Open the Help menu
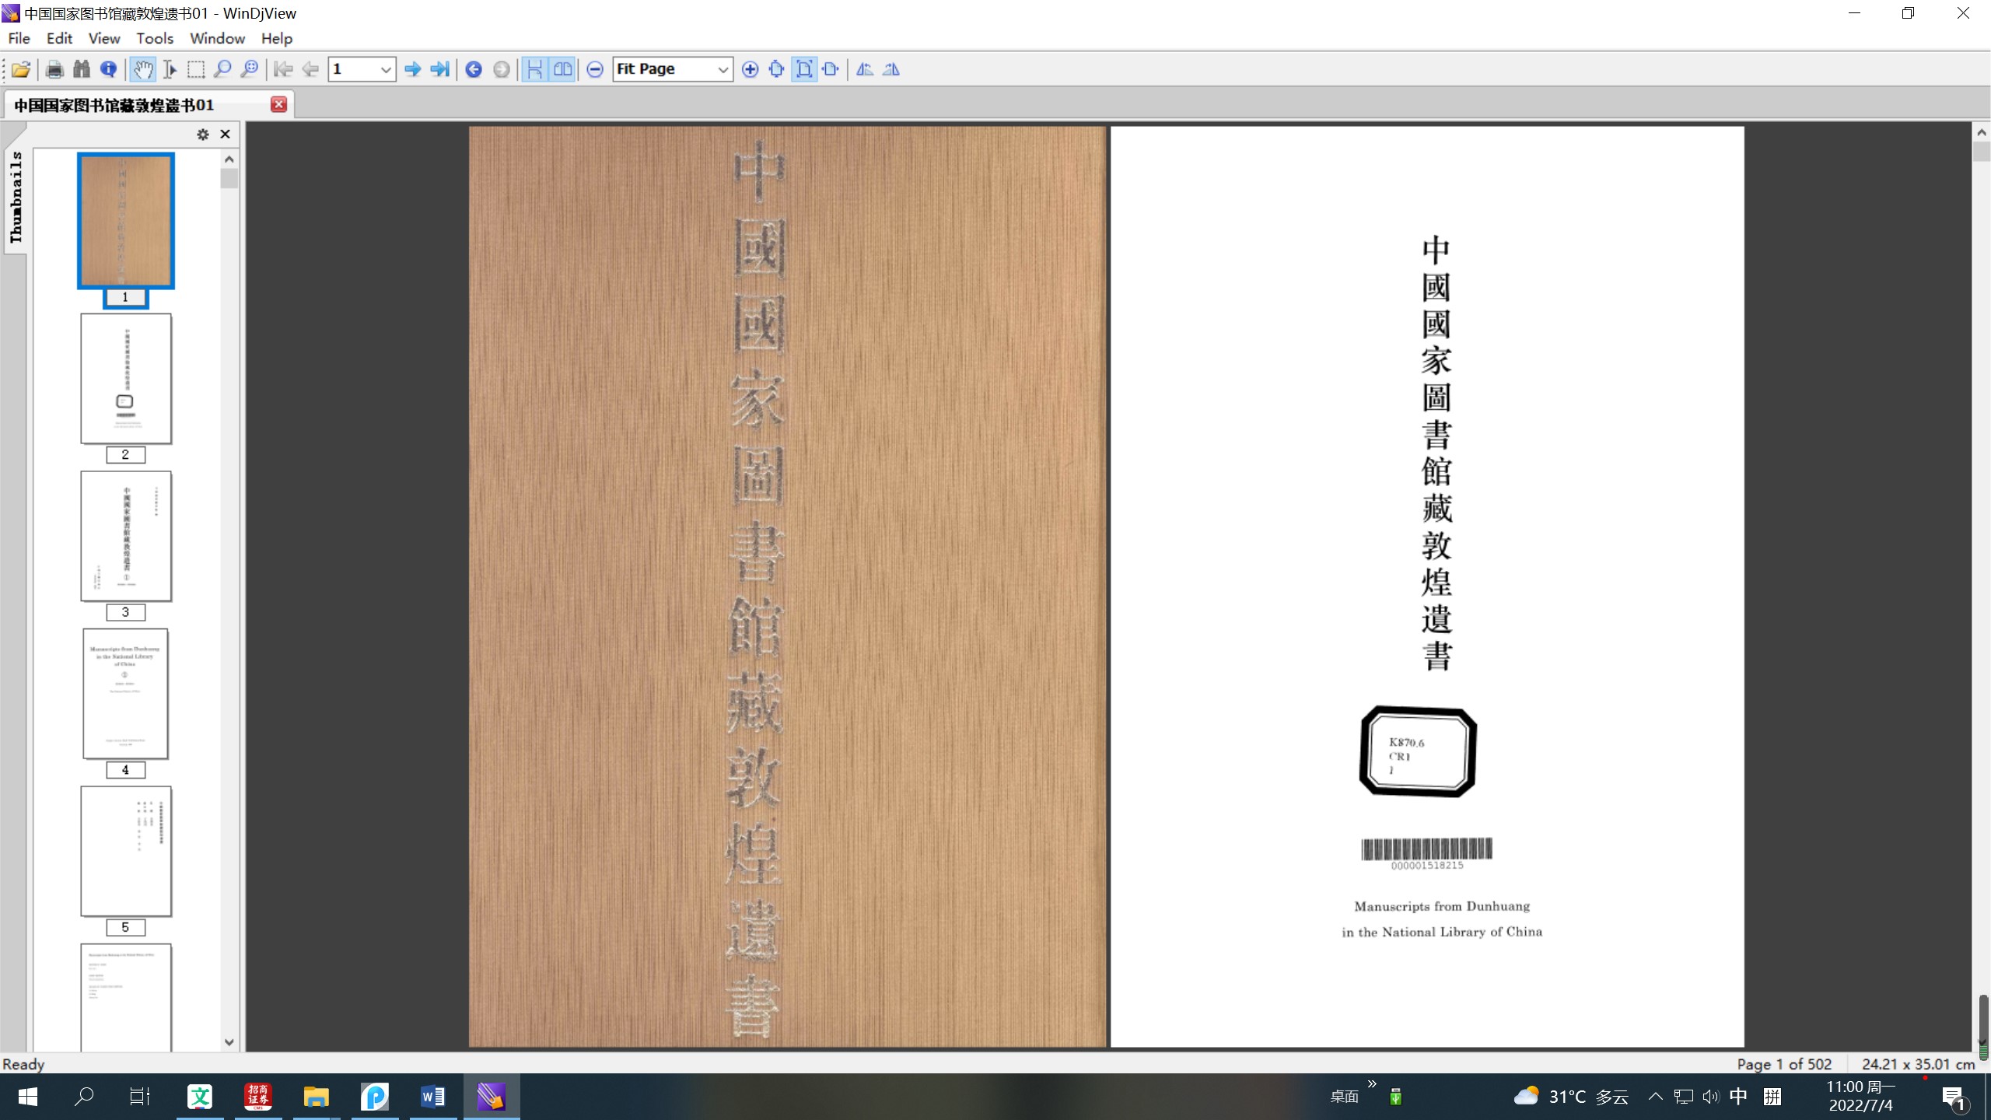 [x=276, y=38]
